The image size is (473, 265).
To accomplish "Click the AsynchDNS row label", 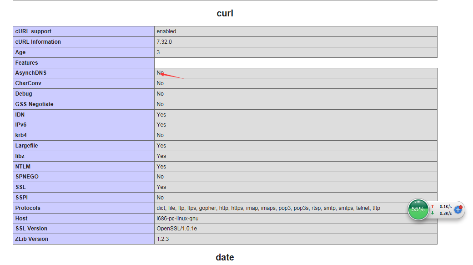I will point(31,73).
